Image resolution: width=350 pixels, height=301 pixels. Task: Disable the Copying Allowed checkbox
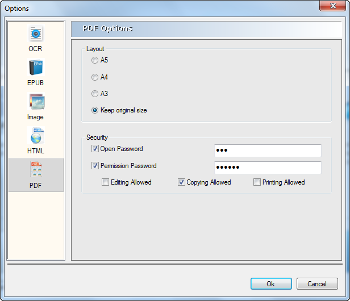click(x=181, y=182)
